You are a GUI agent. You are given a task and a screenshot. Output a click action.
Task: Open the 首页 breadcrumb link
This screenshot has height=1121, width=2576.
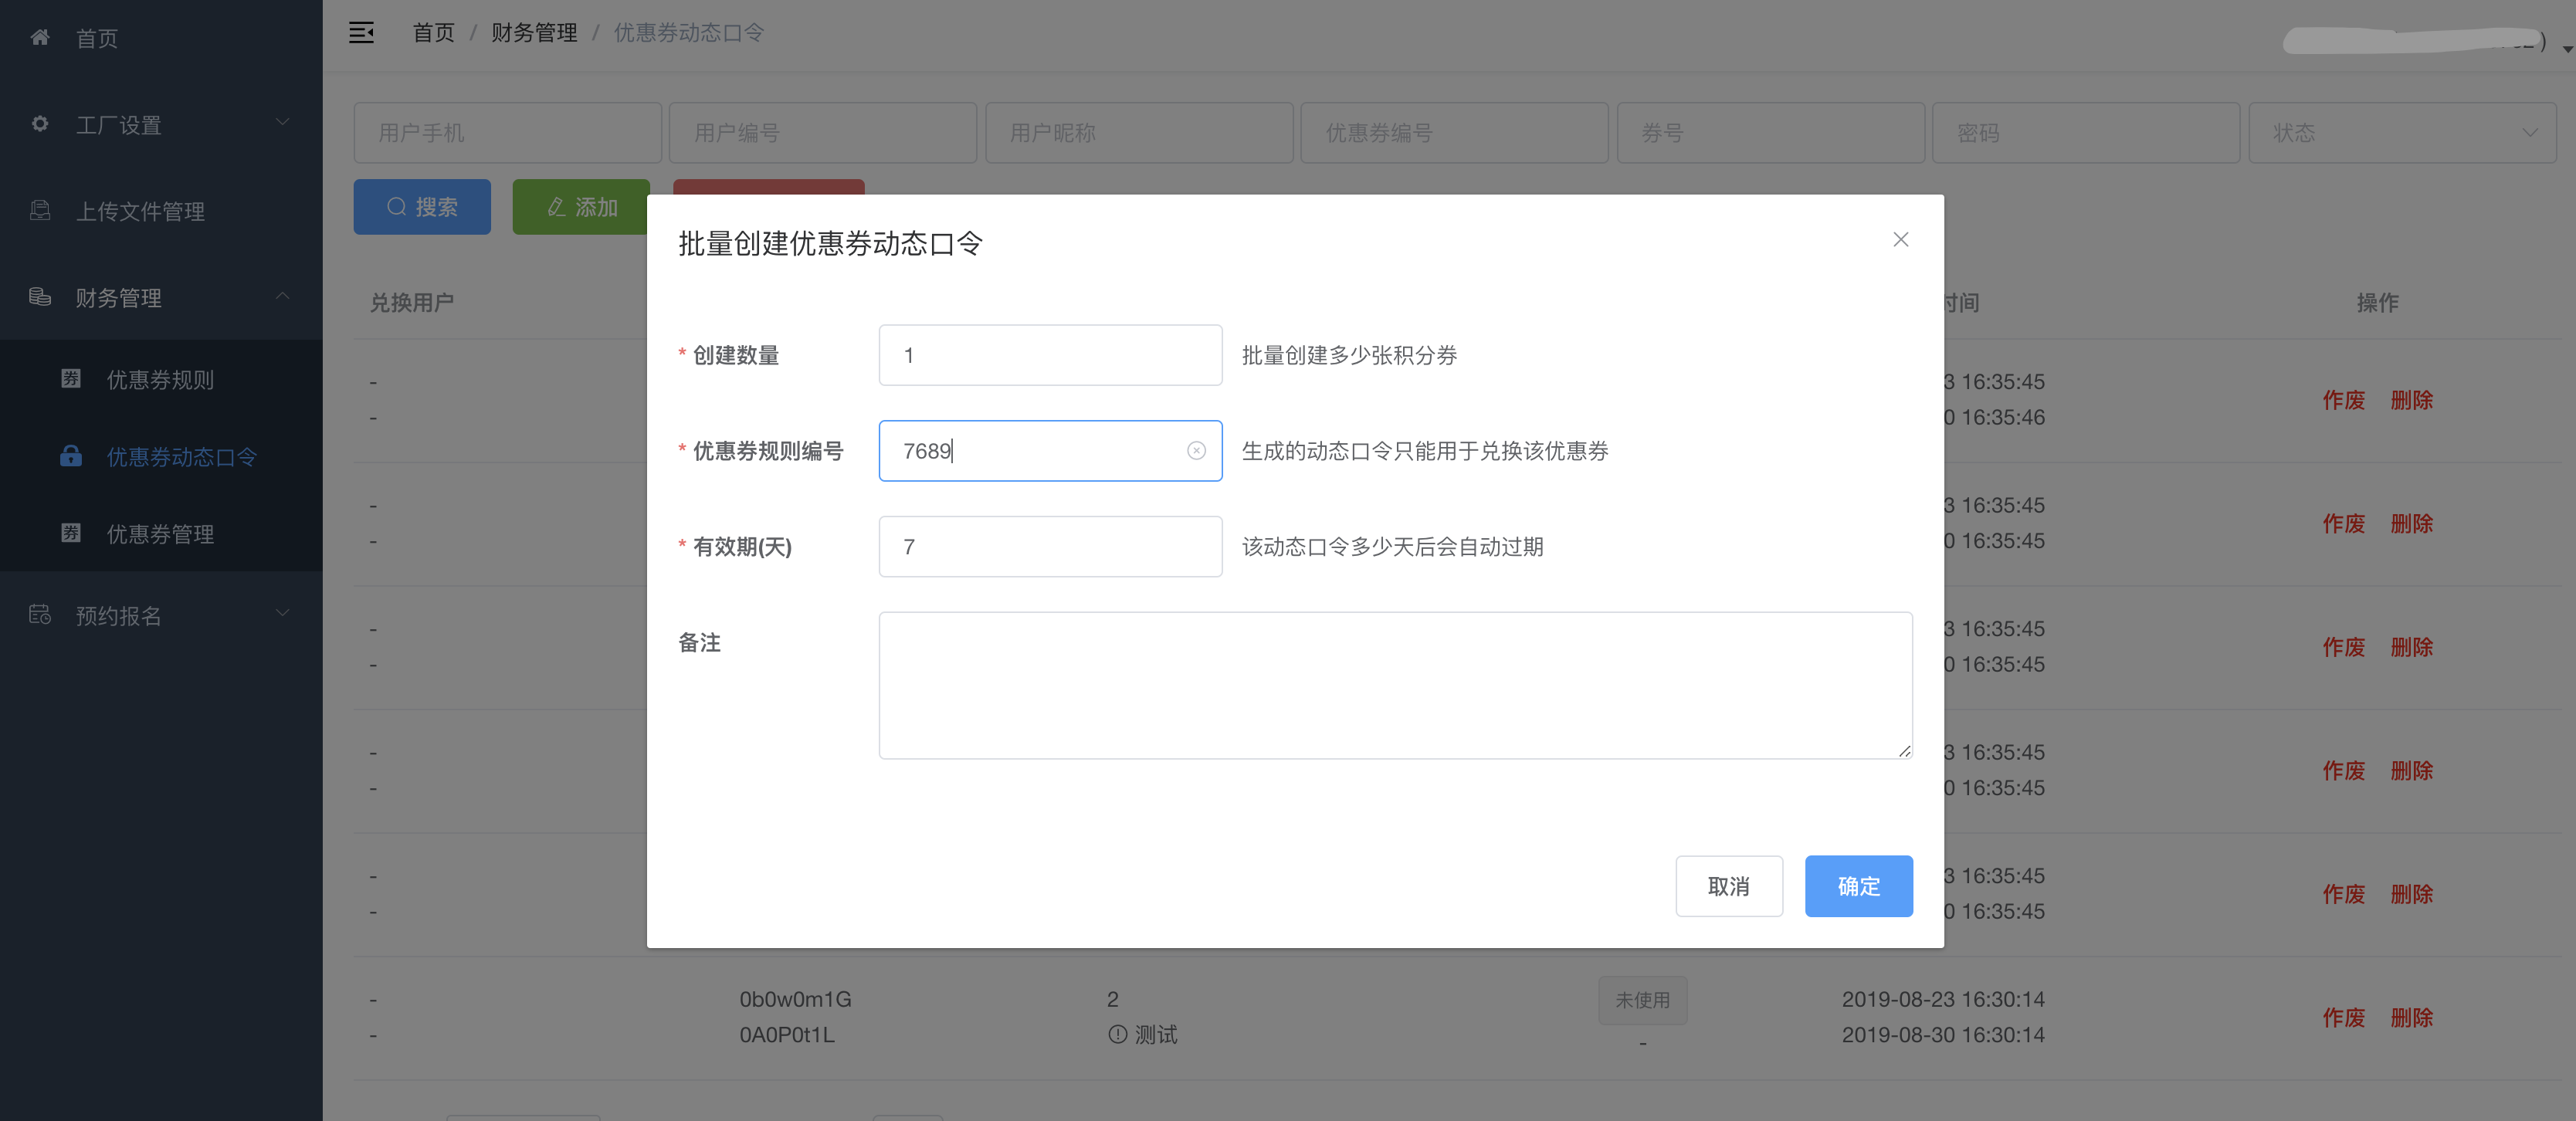point(432,32)
